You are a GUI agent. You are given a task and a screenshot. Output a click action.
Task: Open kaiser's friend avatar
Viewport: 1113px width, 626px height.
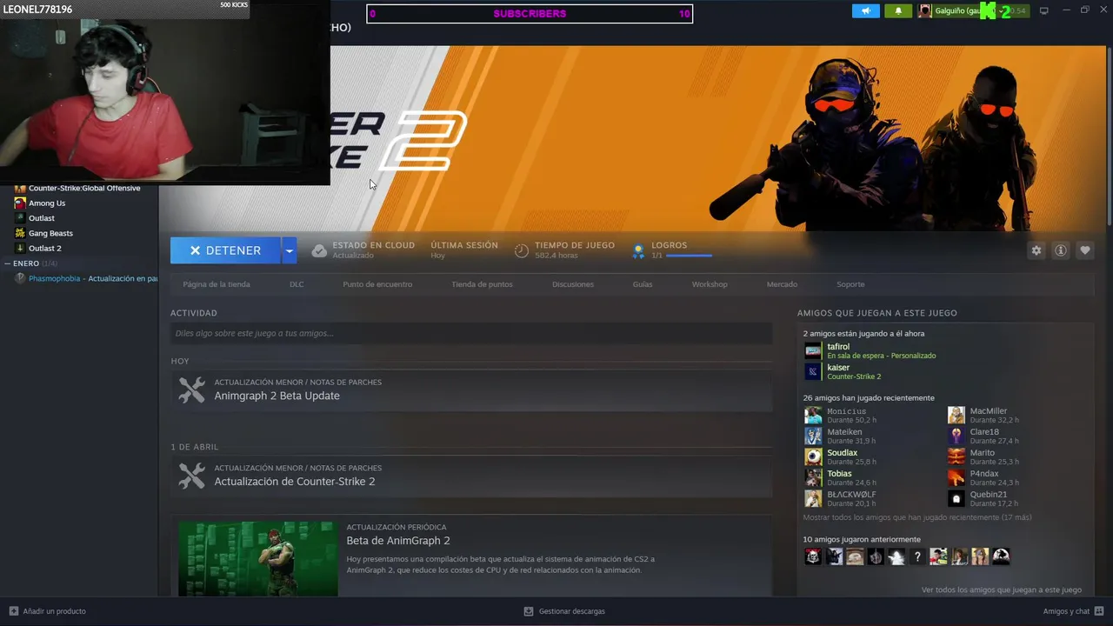(813, 371)
